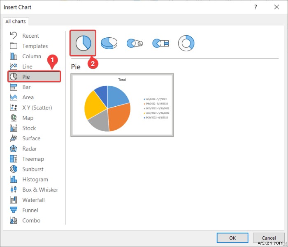
Task: Click the Templates folder icon
Action: (x=14, y=46)
